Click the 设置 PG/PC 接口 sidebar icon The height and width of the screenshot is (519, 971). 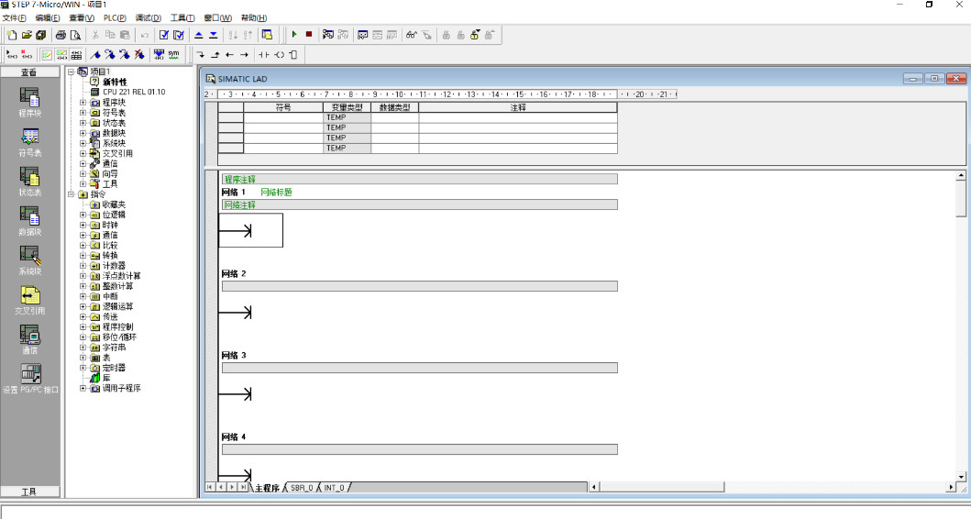[30, 378]
